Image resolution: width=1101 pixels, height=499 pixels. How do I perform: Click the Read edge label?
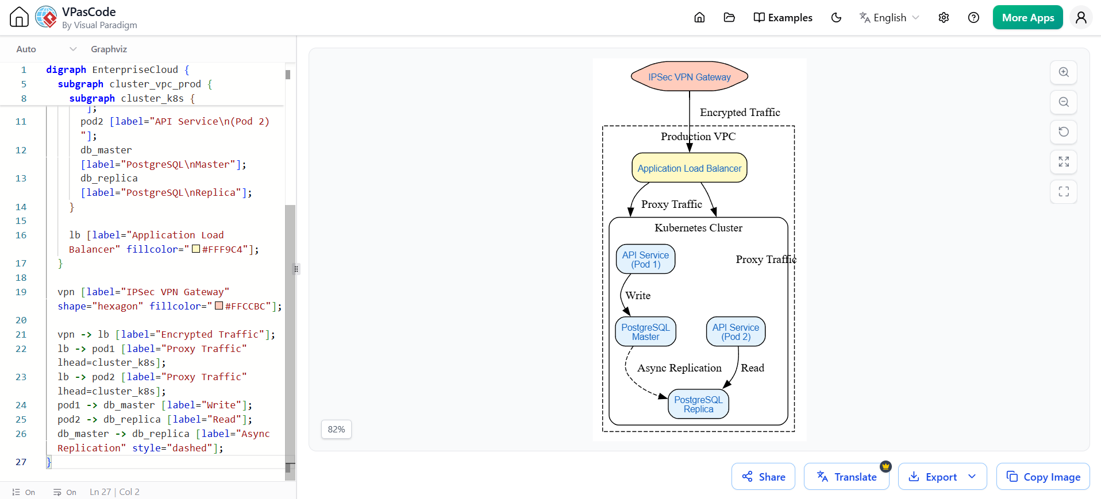tap(752, 368)
